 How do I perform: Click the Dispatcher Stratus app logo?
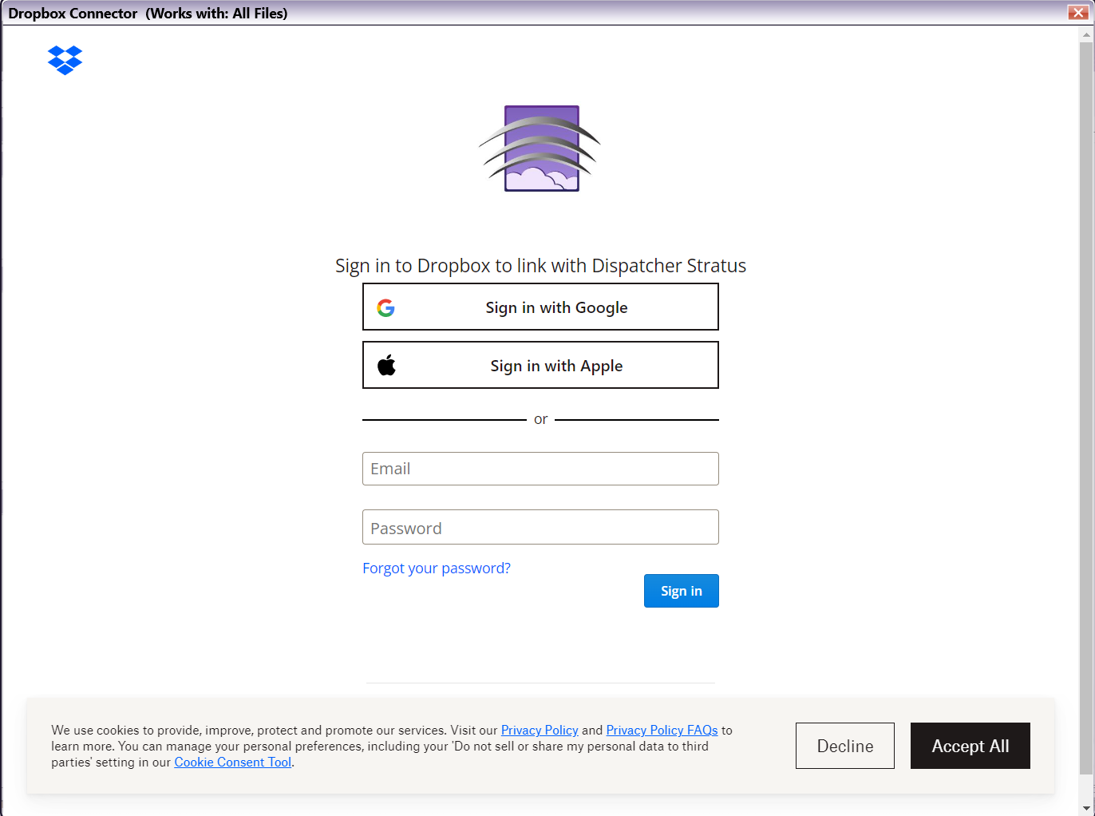(540, 149)
